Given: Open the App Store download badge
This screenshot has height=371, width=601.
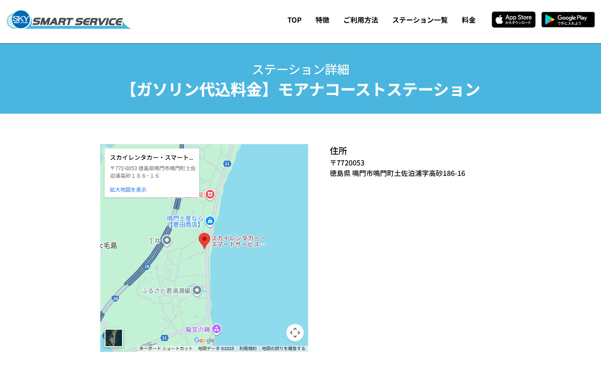Looking at the screenshot, I should 513,20.
